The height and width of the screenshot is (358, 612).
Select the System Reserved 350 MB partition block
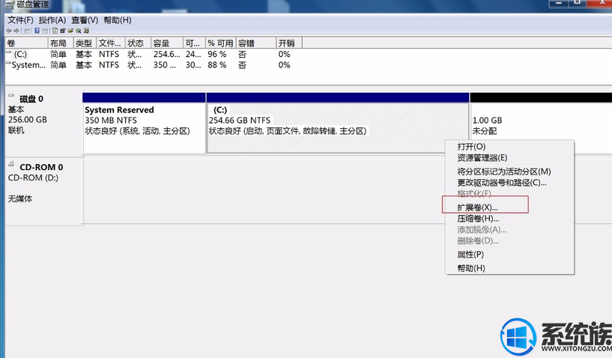pyautogui.click(x=144, y=123)
